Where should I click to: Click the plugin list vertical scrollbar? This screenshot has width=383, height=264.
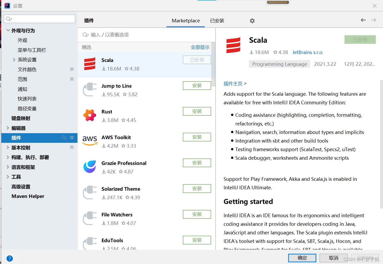pos(213,64)
